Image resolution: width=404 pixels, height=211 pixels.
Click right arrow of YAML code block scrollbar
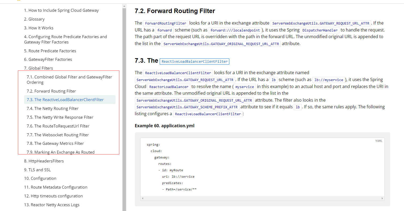(382, 198)
